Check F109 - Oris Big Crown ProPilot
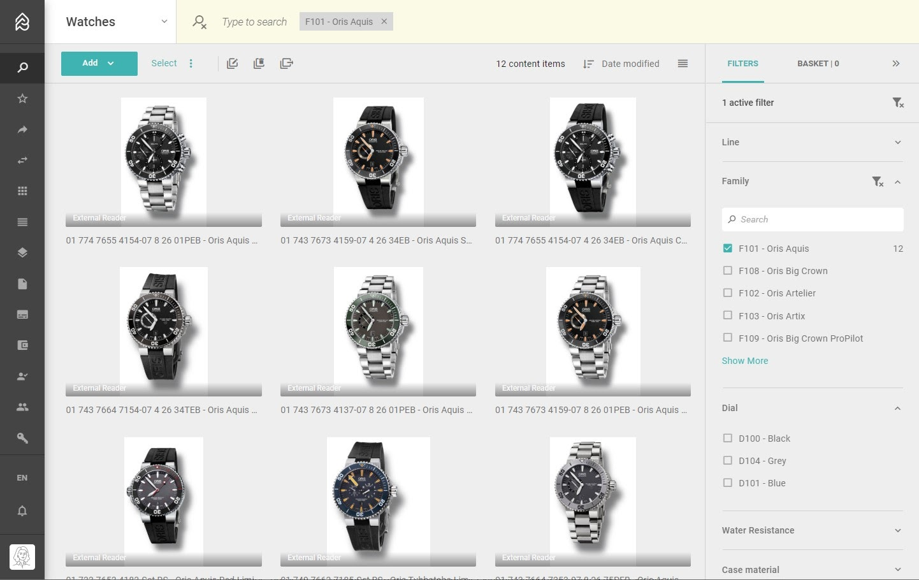This screenshot has width=919, height=580. (x=728, y=338)
